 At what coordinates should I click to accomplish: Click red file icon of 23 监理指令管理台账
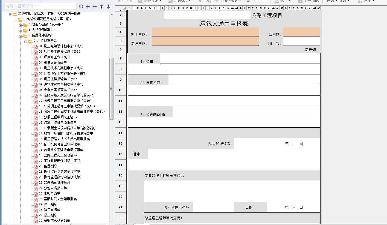pos(36,183)
